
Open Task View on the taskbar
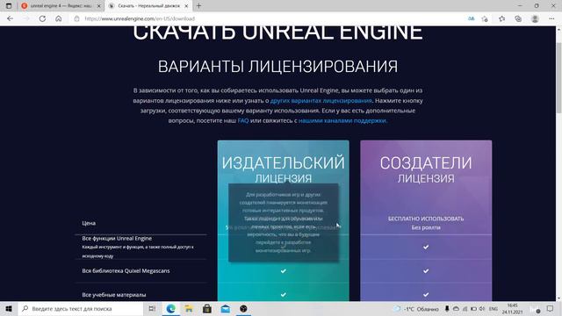pos(152,308)
